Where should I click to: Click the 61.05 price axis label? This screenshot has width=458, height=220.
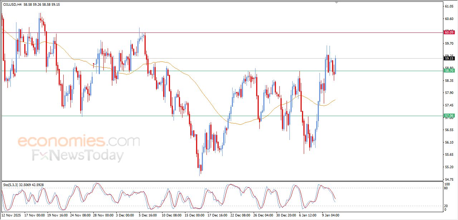[449, 6]
